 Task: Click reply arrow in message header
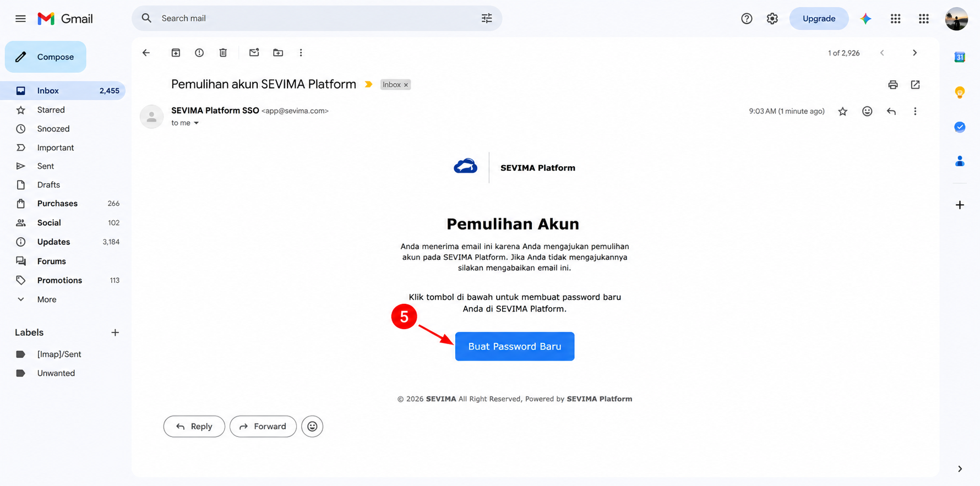pyautogui.click(x=891, y=111)
